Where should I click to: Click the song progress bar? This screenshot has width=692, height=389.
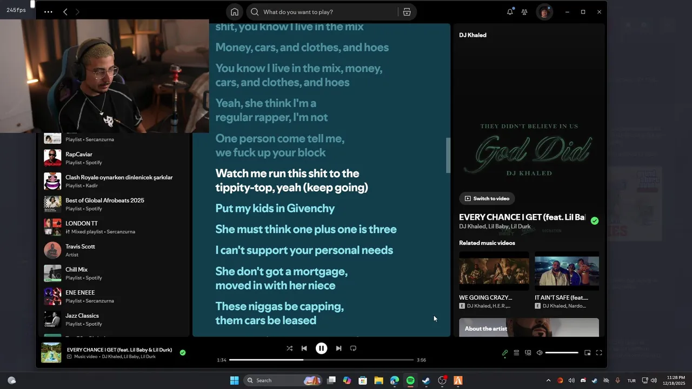[321, 360]
